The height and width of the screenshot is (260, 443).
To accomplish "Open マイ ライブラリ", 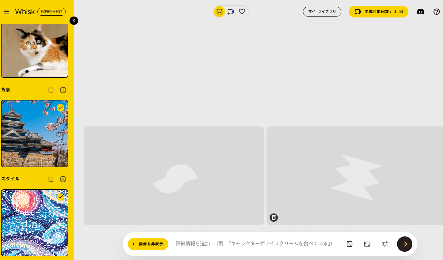I will [x=322, y=12].
